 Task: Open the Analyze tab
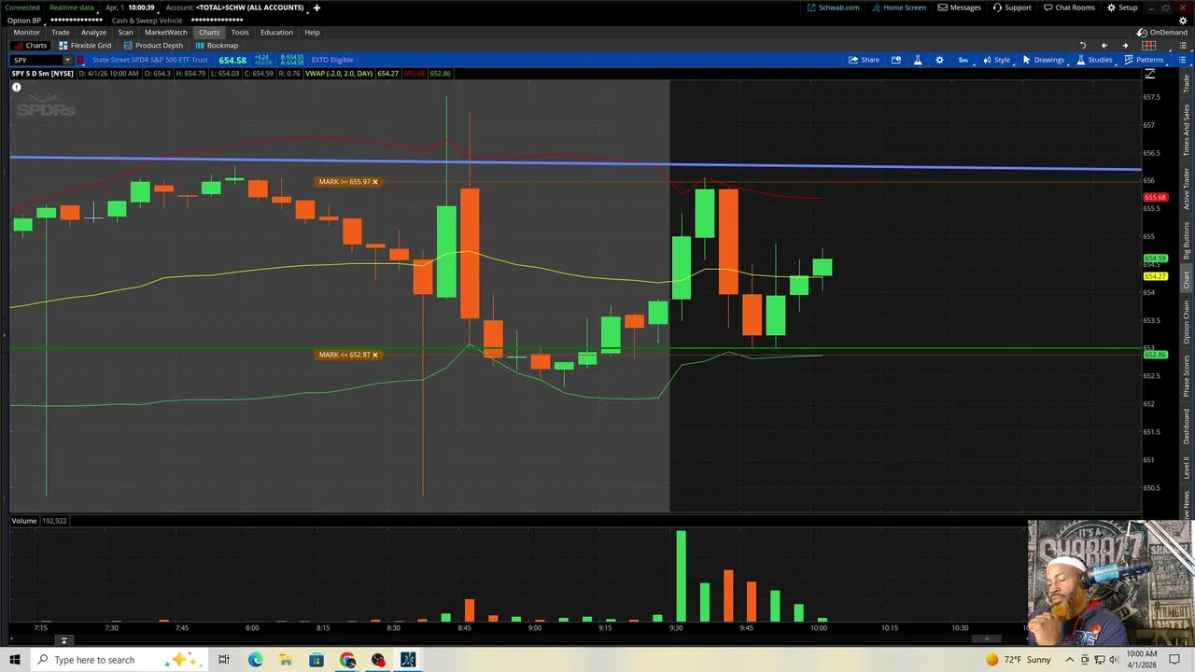tap(93, 33)
